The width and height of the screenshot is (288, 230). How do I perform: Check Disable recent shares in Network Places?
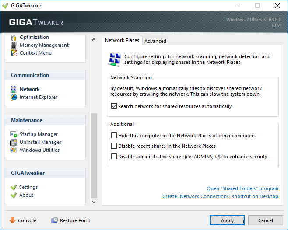point(114,146)
